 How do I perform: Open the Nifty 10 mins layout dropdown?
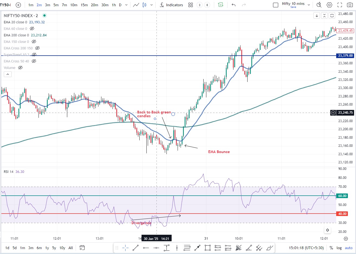[309, 5]
